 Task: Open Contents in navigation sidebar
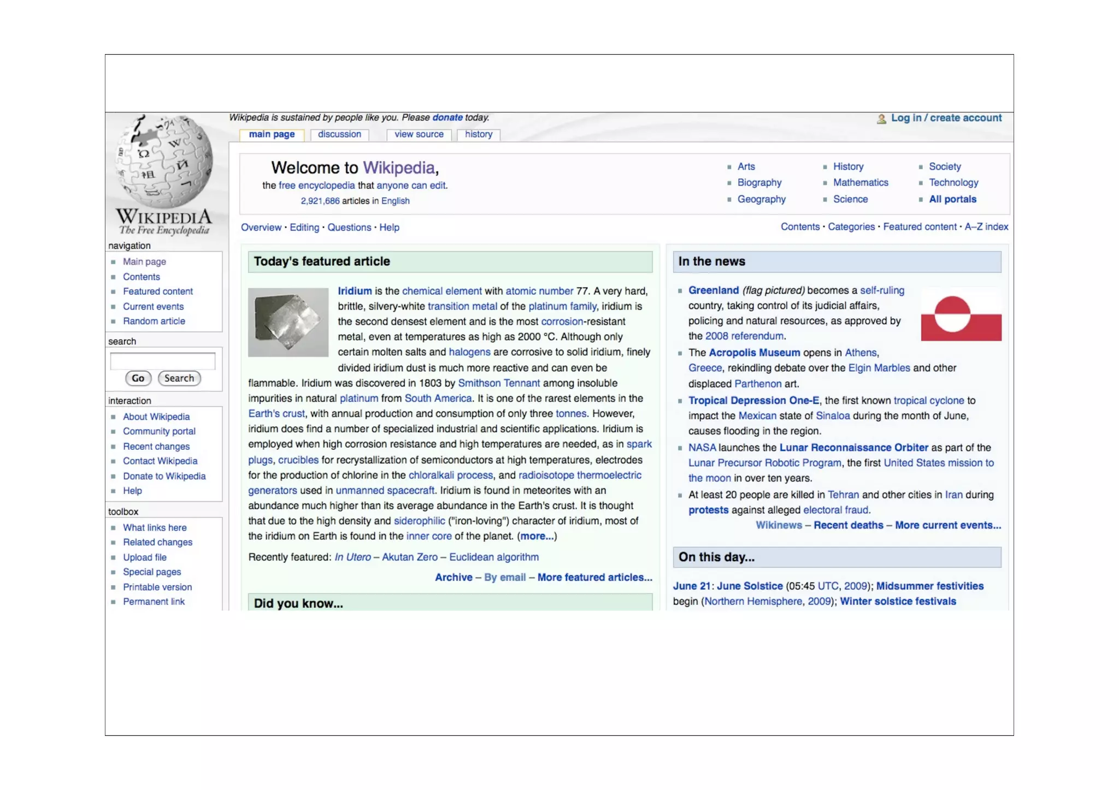[141, 277]
